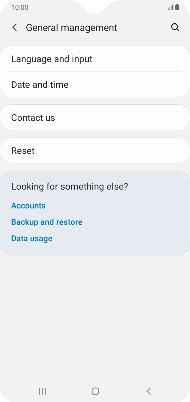This screenshot has height=402, width=190.
Task: Tap the General management page title
Action: (71, 28)
